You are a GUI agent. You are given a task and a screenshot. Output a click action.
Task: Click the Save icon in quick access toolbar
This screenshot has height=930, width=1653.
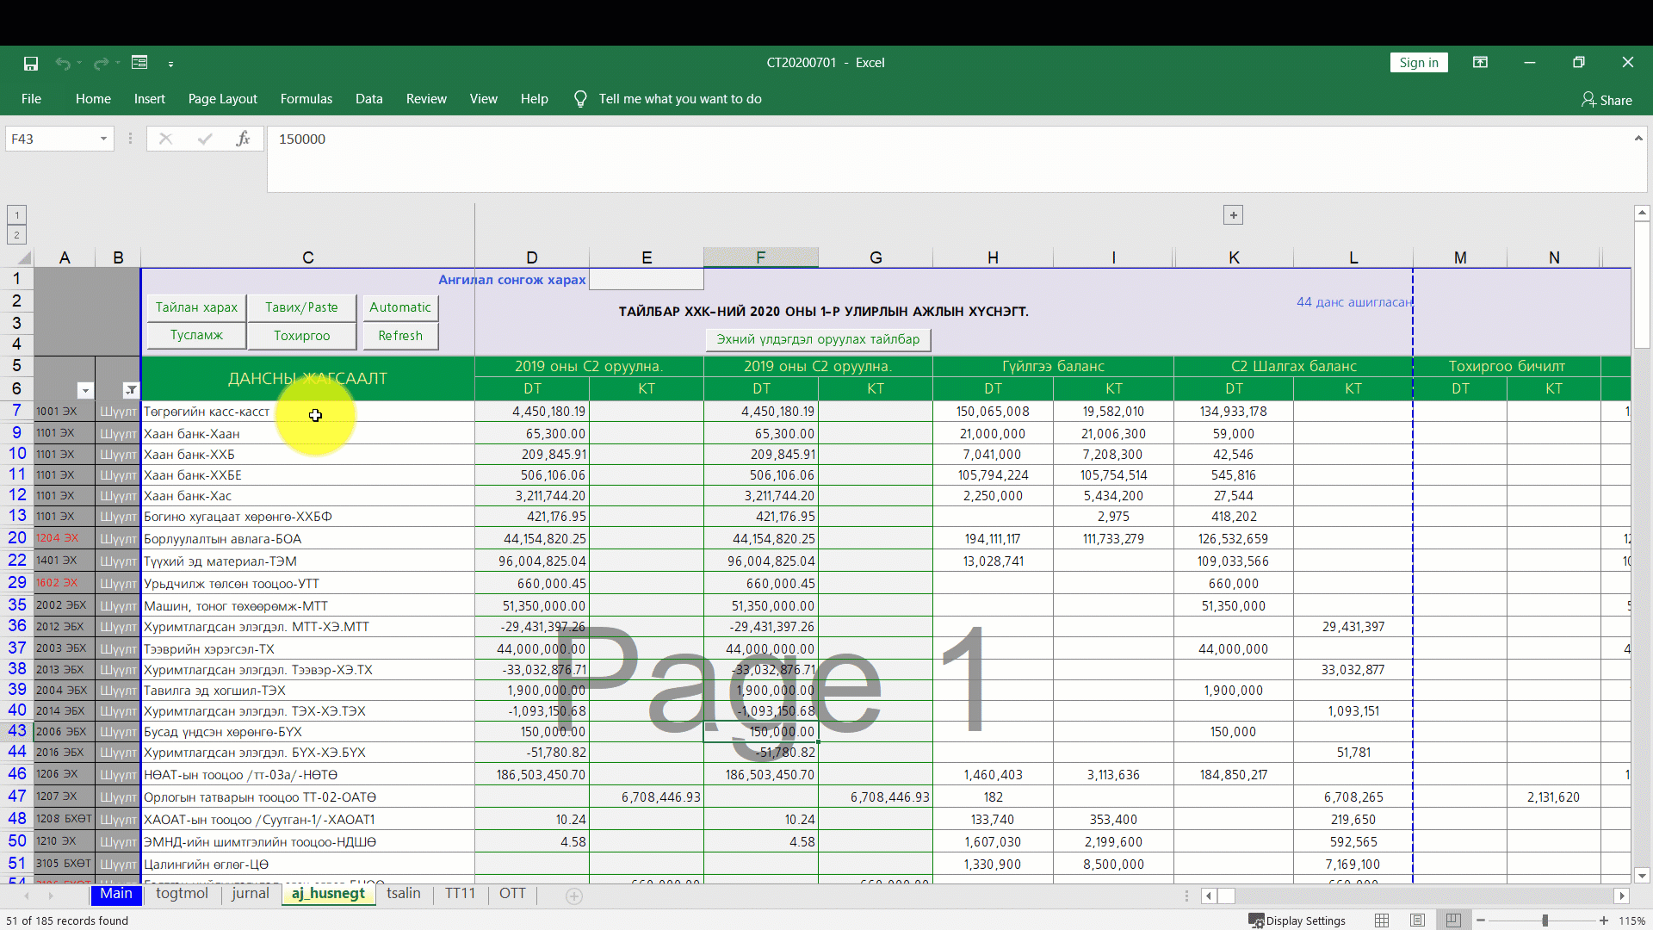[31, 63]
